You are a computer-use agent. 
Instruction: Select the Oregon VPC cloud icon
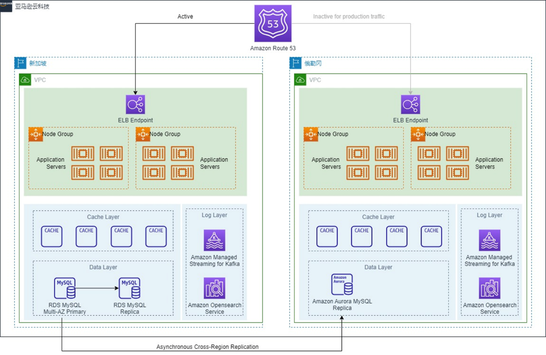click(x=301, y=80)
